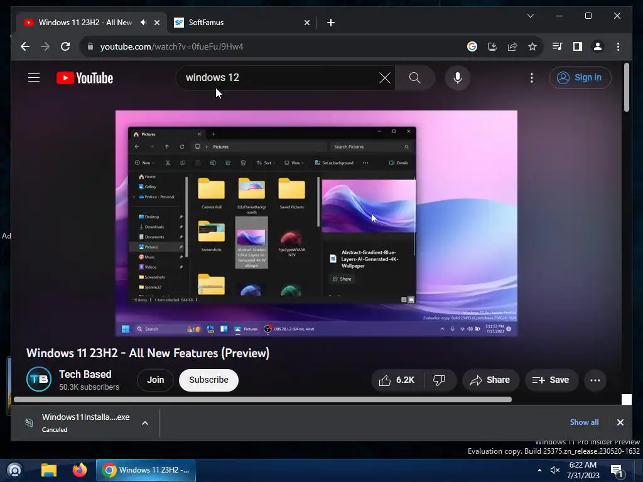Open the Tech Based channel avatar

tap(39, 379)
